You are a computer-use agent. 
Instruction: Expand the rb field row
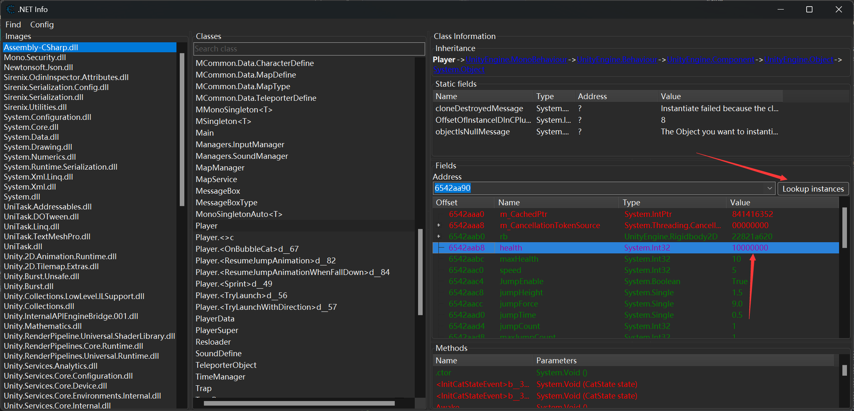click(x=438, y=236)
